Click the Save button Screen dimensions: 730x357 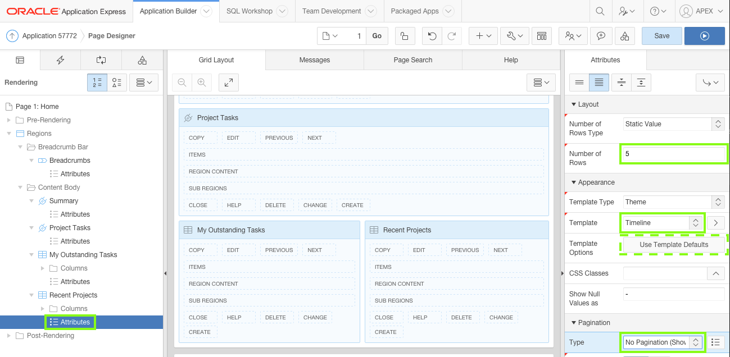tap(661, 36)
